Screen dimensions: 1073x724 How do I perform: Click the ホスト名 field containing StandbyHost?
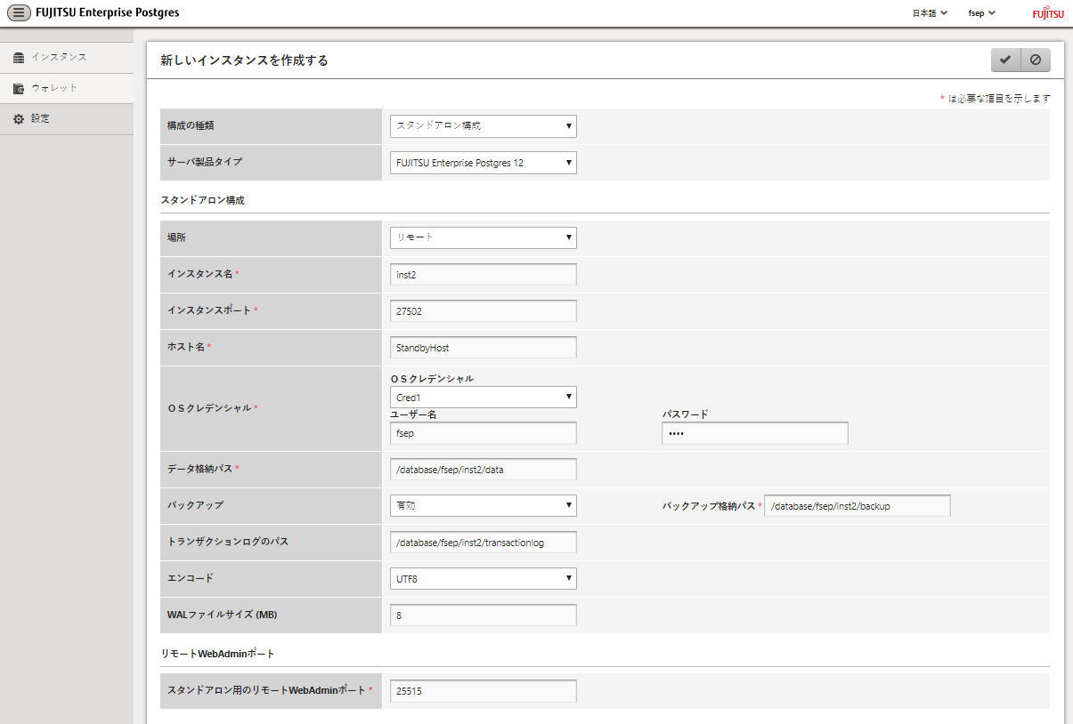(x=484, y=348)
